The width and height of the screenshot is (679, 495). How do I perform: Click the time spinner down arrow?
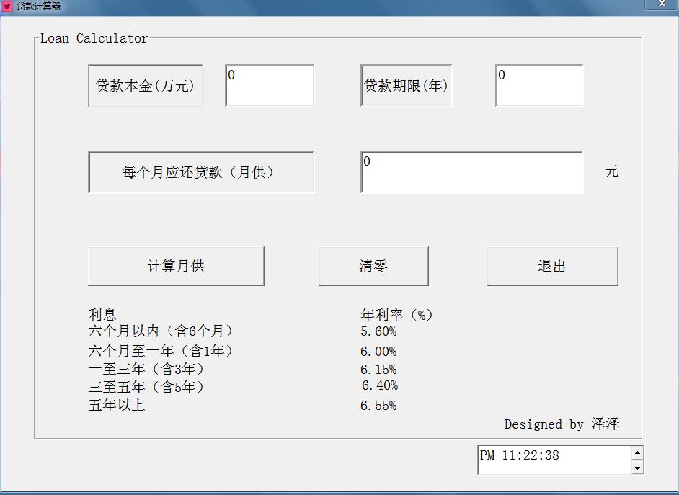pos(637,468)
